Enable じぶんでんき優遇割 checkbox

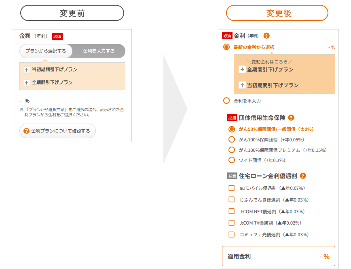tap(232, 200)
